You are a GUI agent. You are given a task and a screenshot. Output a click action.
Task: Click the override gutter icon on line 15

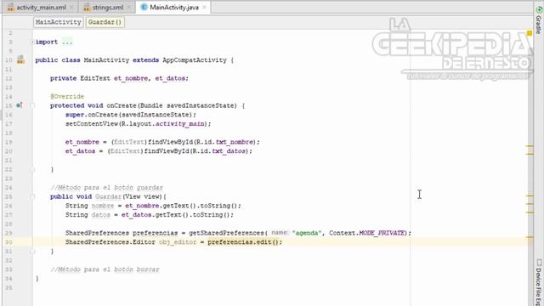pos(20,105)
